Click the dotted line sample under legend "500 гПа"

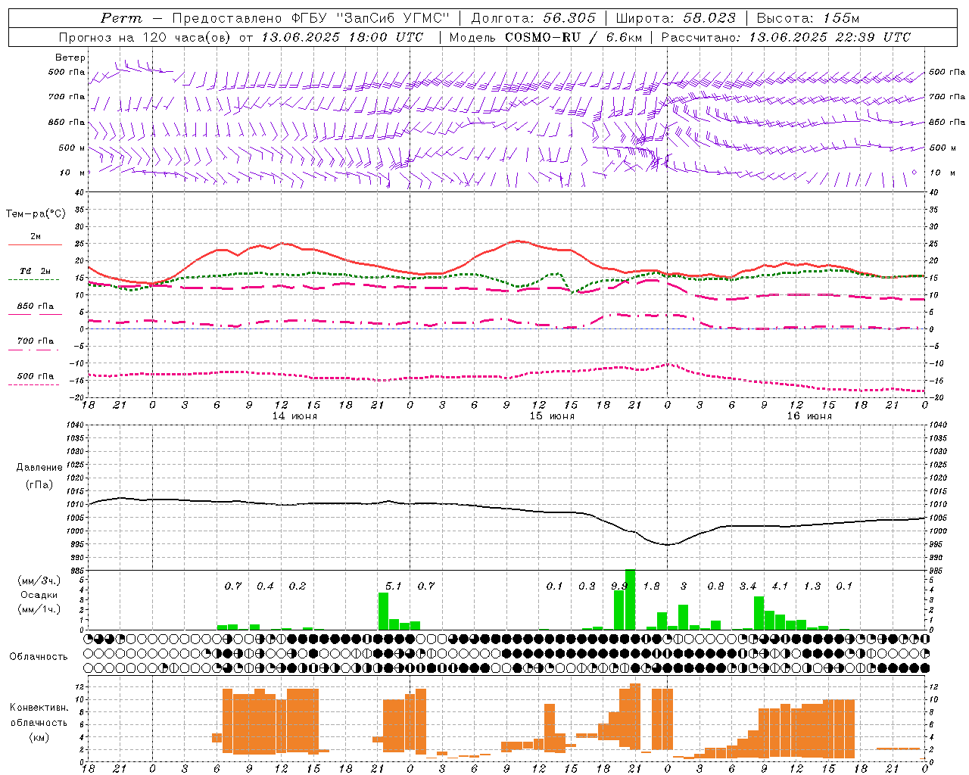click(33, 385)
